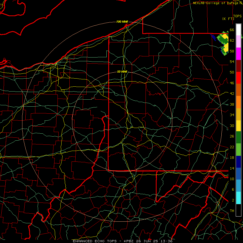Image resolution: width=243 pixels, height=243 pixels.
Task: Pick the dark red legend swatch
Action: point(238,66)
